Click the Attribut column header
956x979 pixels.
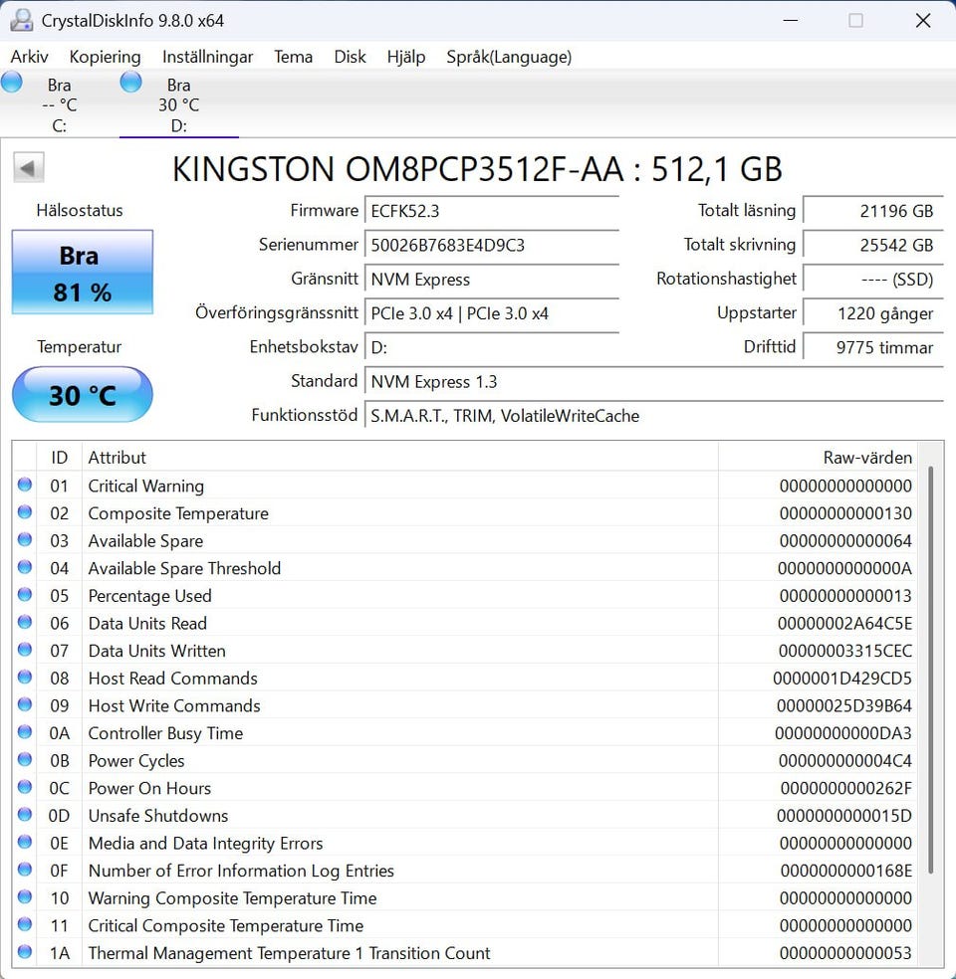click(x=400, y=458)
